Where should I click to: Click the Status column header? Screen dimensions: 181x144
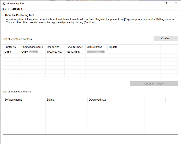coord(50,100)
